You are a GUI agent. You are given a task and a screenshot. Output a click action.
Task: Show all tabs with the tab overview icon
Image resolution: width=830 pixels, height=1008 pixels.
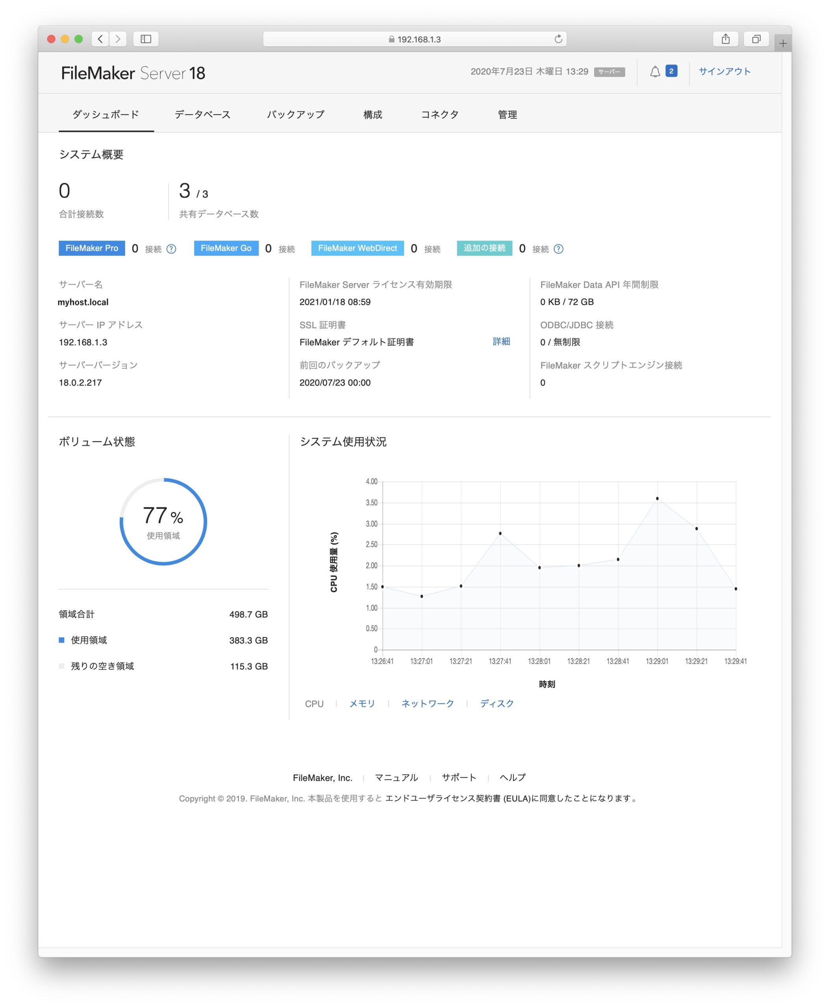[x=756, y=39]
